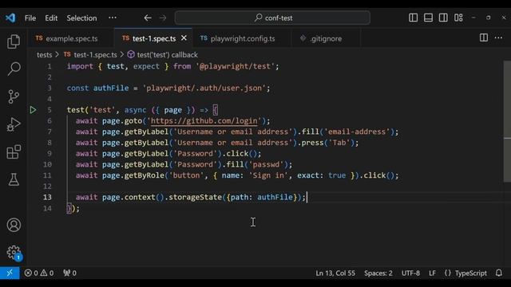Open editor More Actions ellipsis

498,37
